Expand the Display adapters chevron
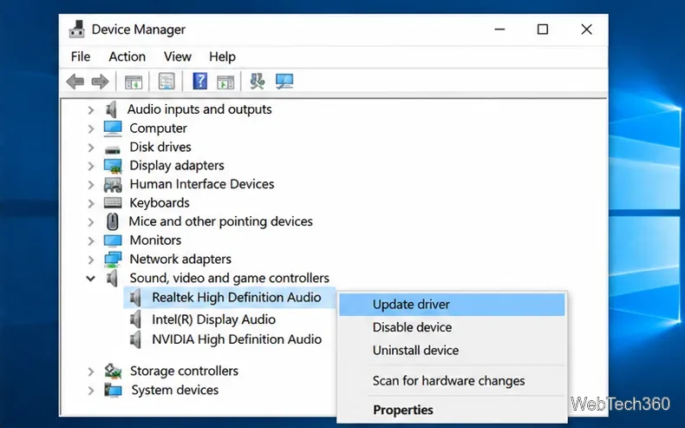Screen dimensions: 685x428 coord(90,166)
